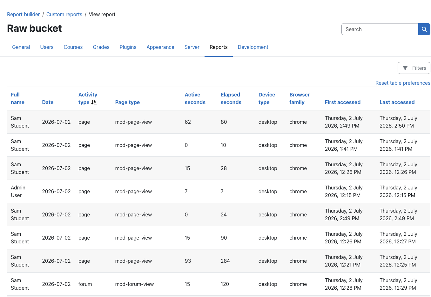
Task: Select the Plugins tab
Action: click(128, 47)
